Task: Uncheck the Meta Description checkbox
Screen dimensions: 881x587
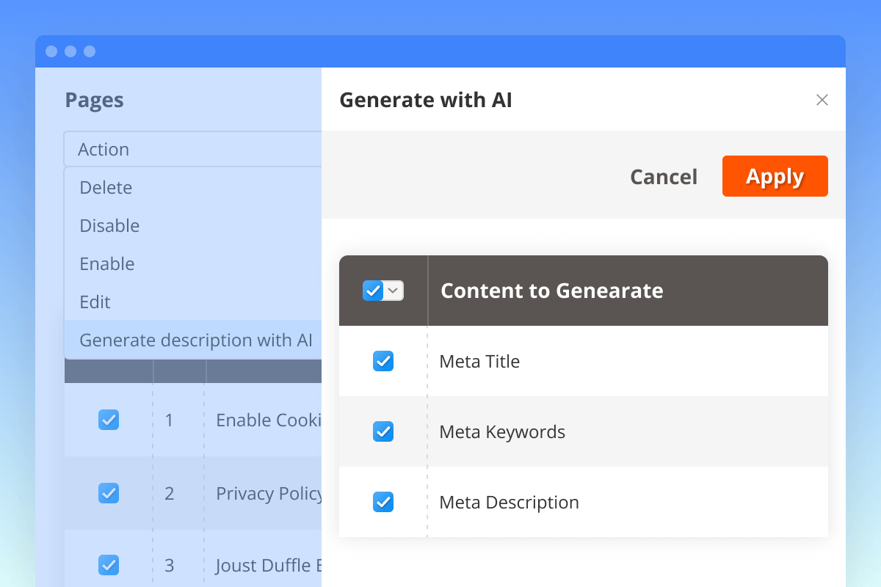Action: 383,502
